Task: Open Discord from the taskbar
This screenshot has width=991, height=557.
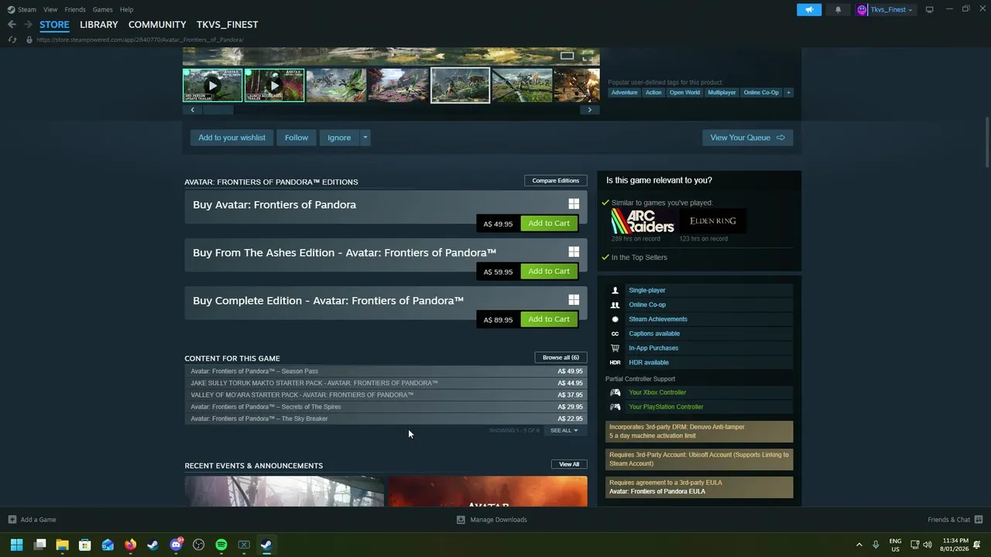Action: pos(176,545)
